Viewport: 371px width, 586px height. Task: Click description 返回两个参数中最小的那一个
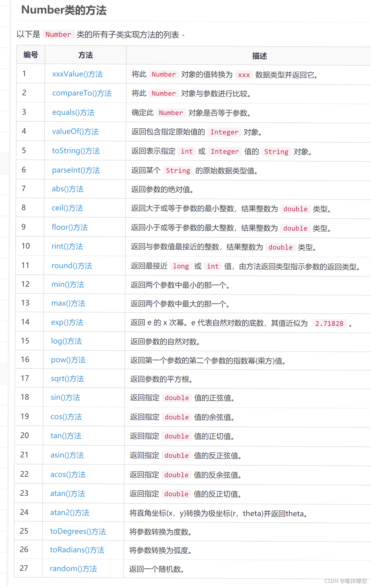(x=180, y=285)
